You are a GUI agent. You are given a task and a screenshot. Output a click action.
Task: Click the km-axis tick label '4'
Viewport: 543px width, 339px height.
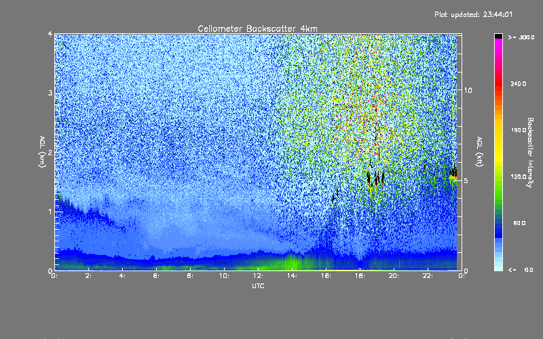(x=50, y=35)
